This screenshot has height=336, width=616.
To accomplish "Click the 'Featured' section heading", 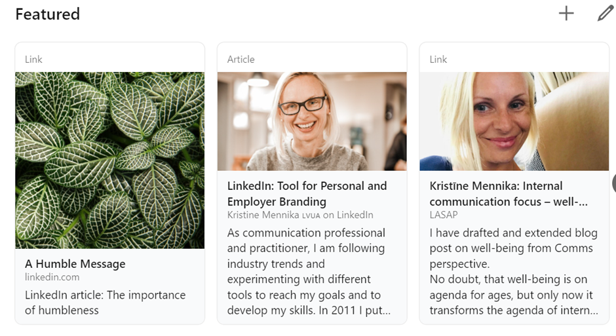I will [48, 14].
